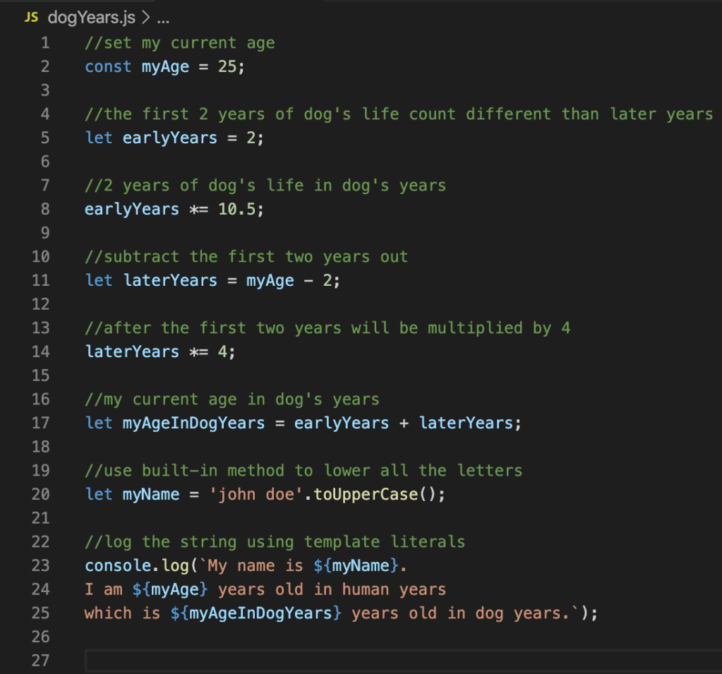Place cursor on empty line 27
This screenshot has width=722, height=674.
[353, 661]
